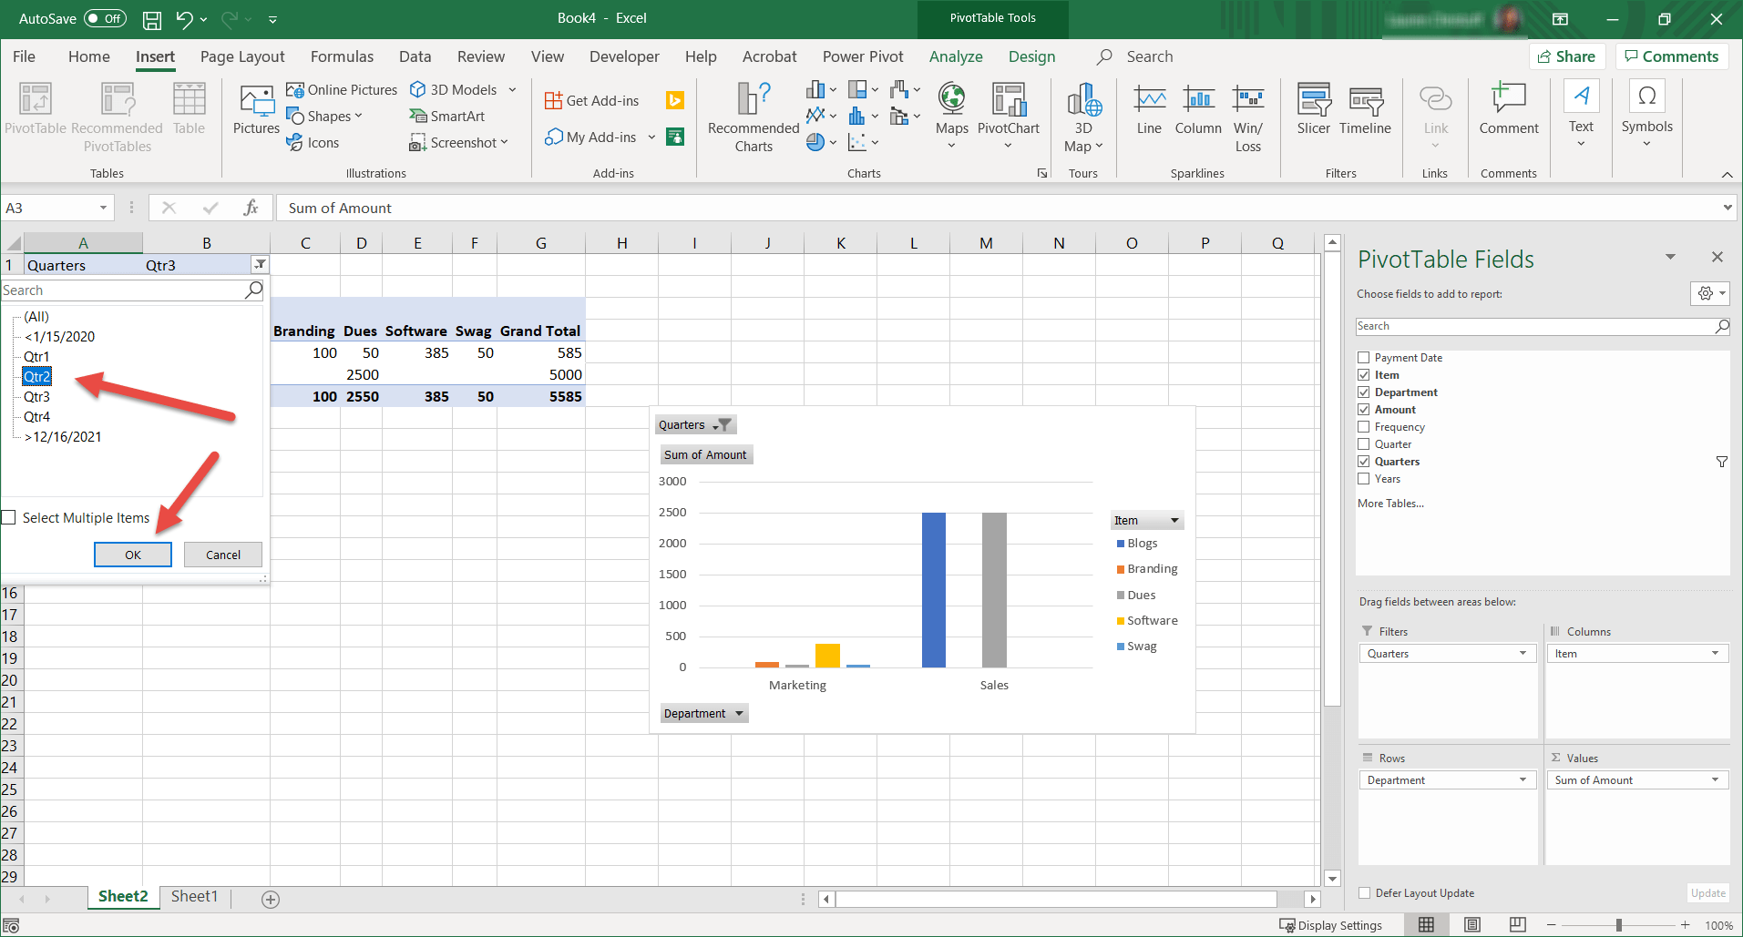Open the SmartArt dialog
Screen dimensions: 1743x937
pos(446,116)
